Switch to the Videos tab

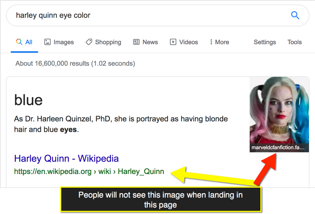click(x=184, y=42)
